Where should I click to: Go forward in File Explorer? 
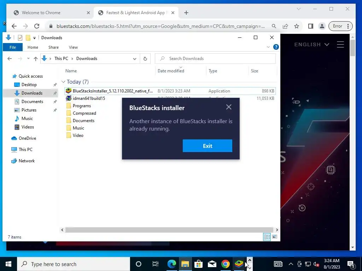point(20,59)
